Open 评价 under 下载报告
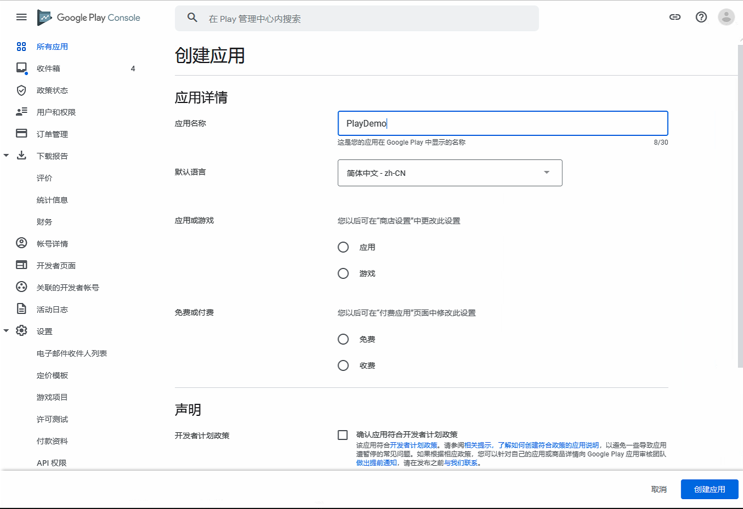The height and width of the screenshot is (509, 743). click(44, 178)
